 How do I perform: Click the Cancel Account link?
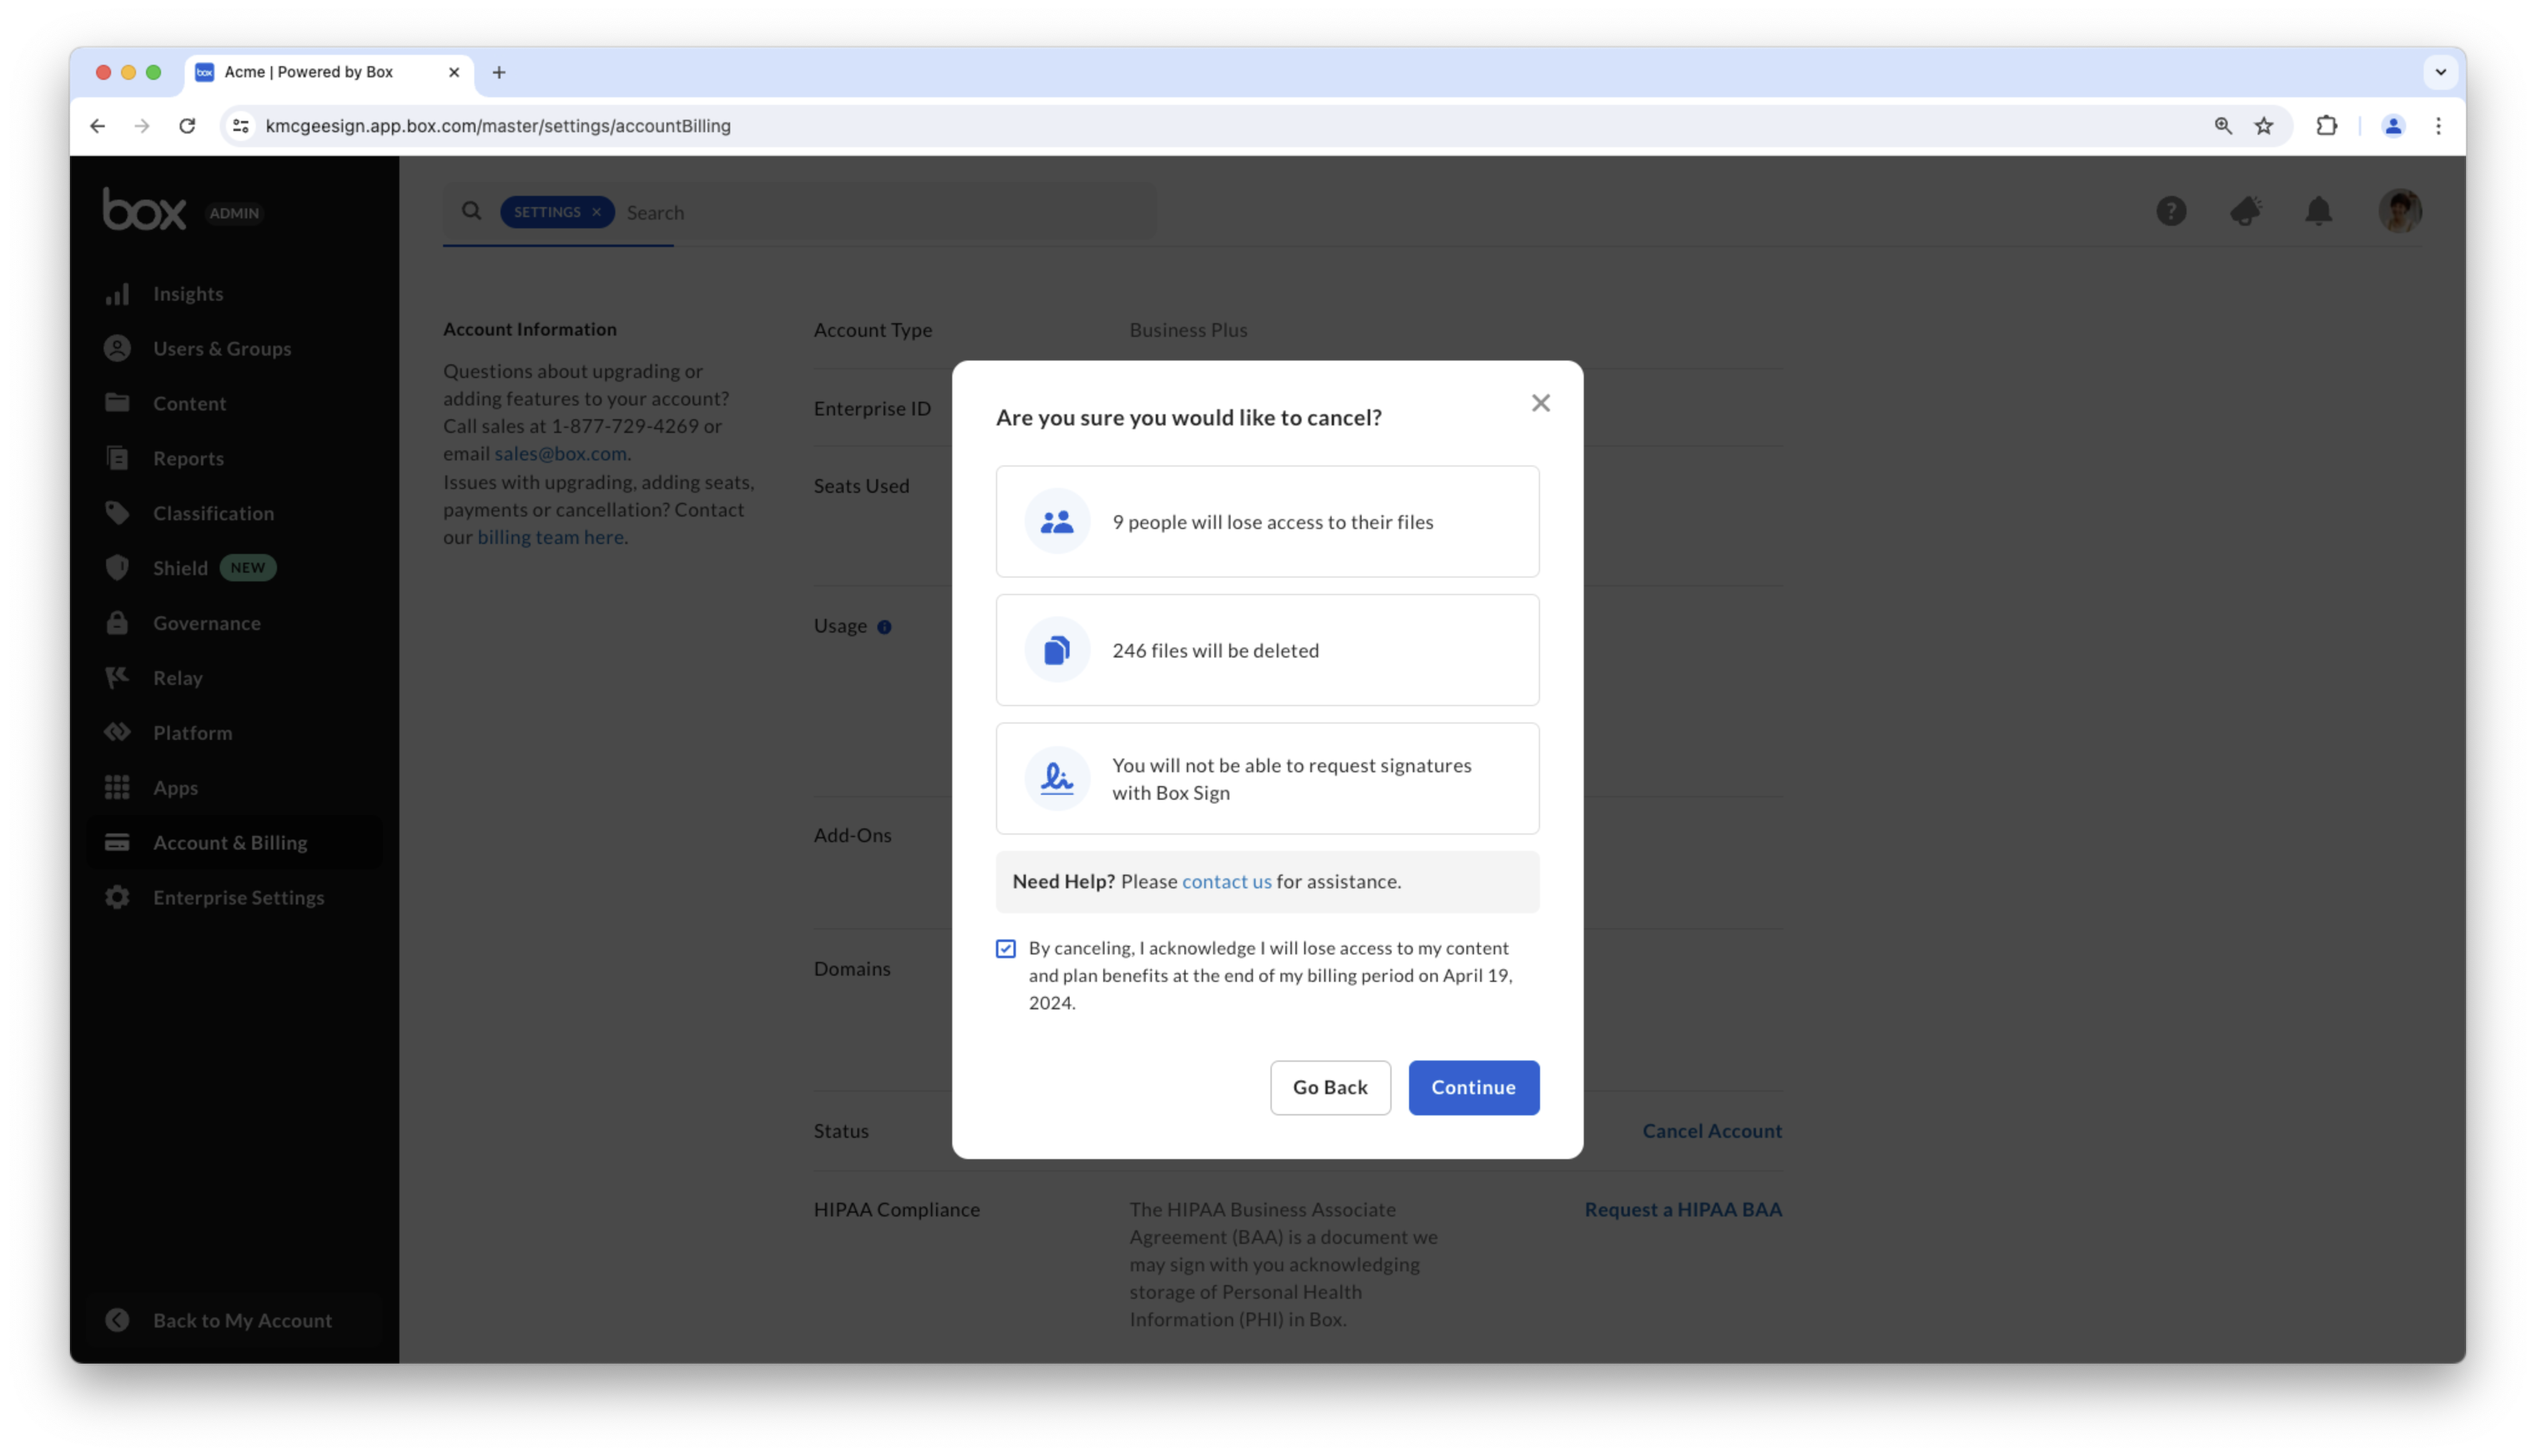pyautogui.click(x=1711, y=1131)
